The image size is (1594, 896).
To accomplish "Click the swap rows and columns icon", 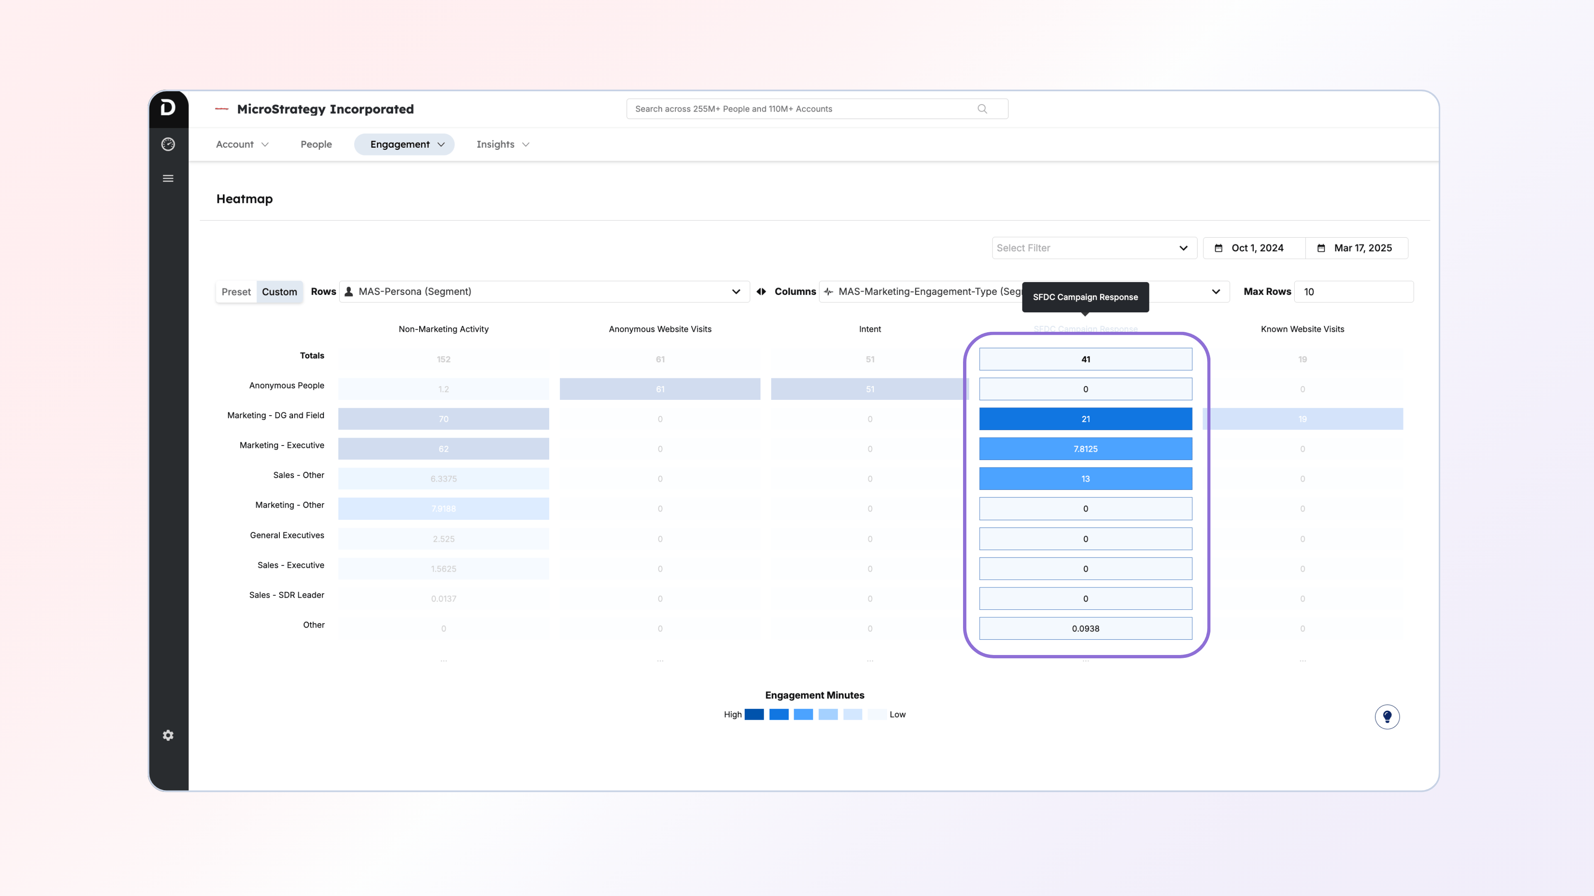I will pos(761,292).
